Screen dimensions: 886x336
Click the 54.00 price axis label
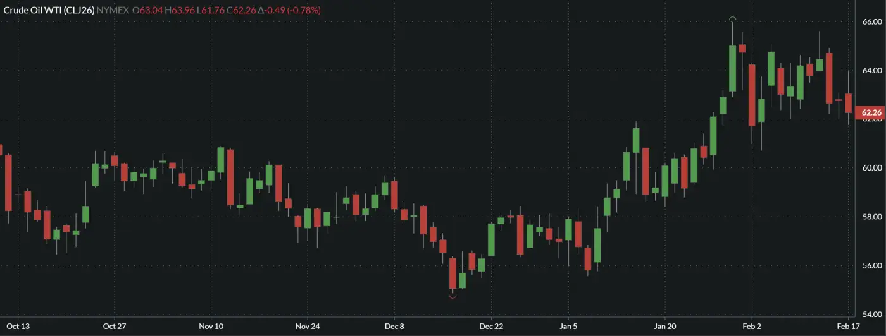coord(871,315)
